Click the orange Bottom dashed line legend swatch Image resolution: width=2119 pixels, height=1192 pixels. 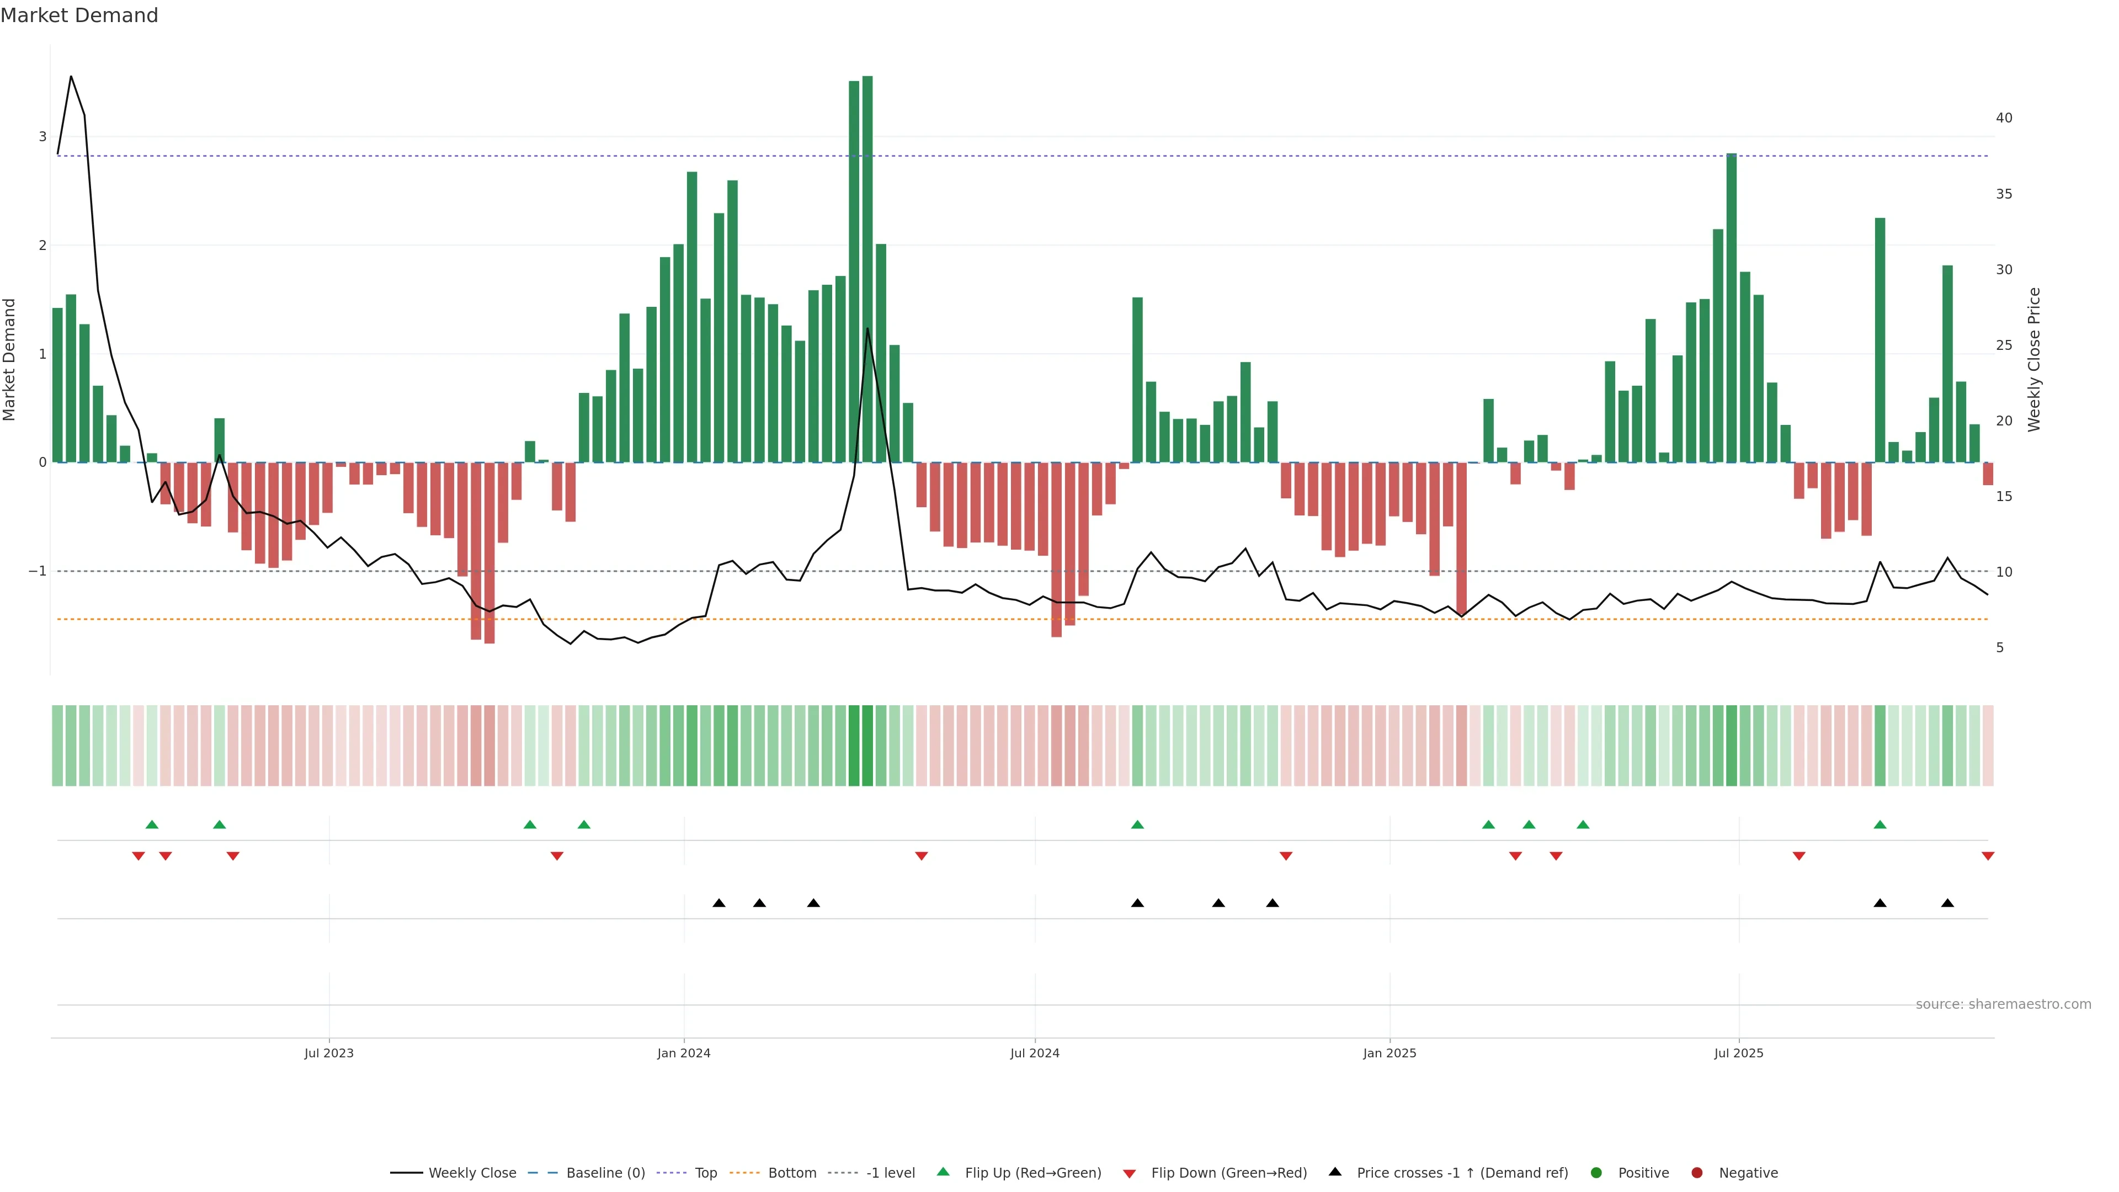point(744,1173)
